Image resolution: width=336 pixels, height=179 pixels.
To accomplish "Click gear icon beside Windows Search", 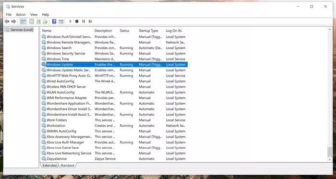I will pyautogui.click(x=44, y=48).
